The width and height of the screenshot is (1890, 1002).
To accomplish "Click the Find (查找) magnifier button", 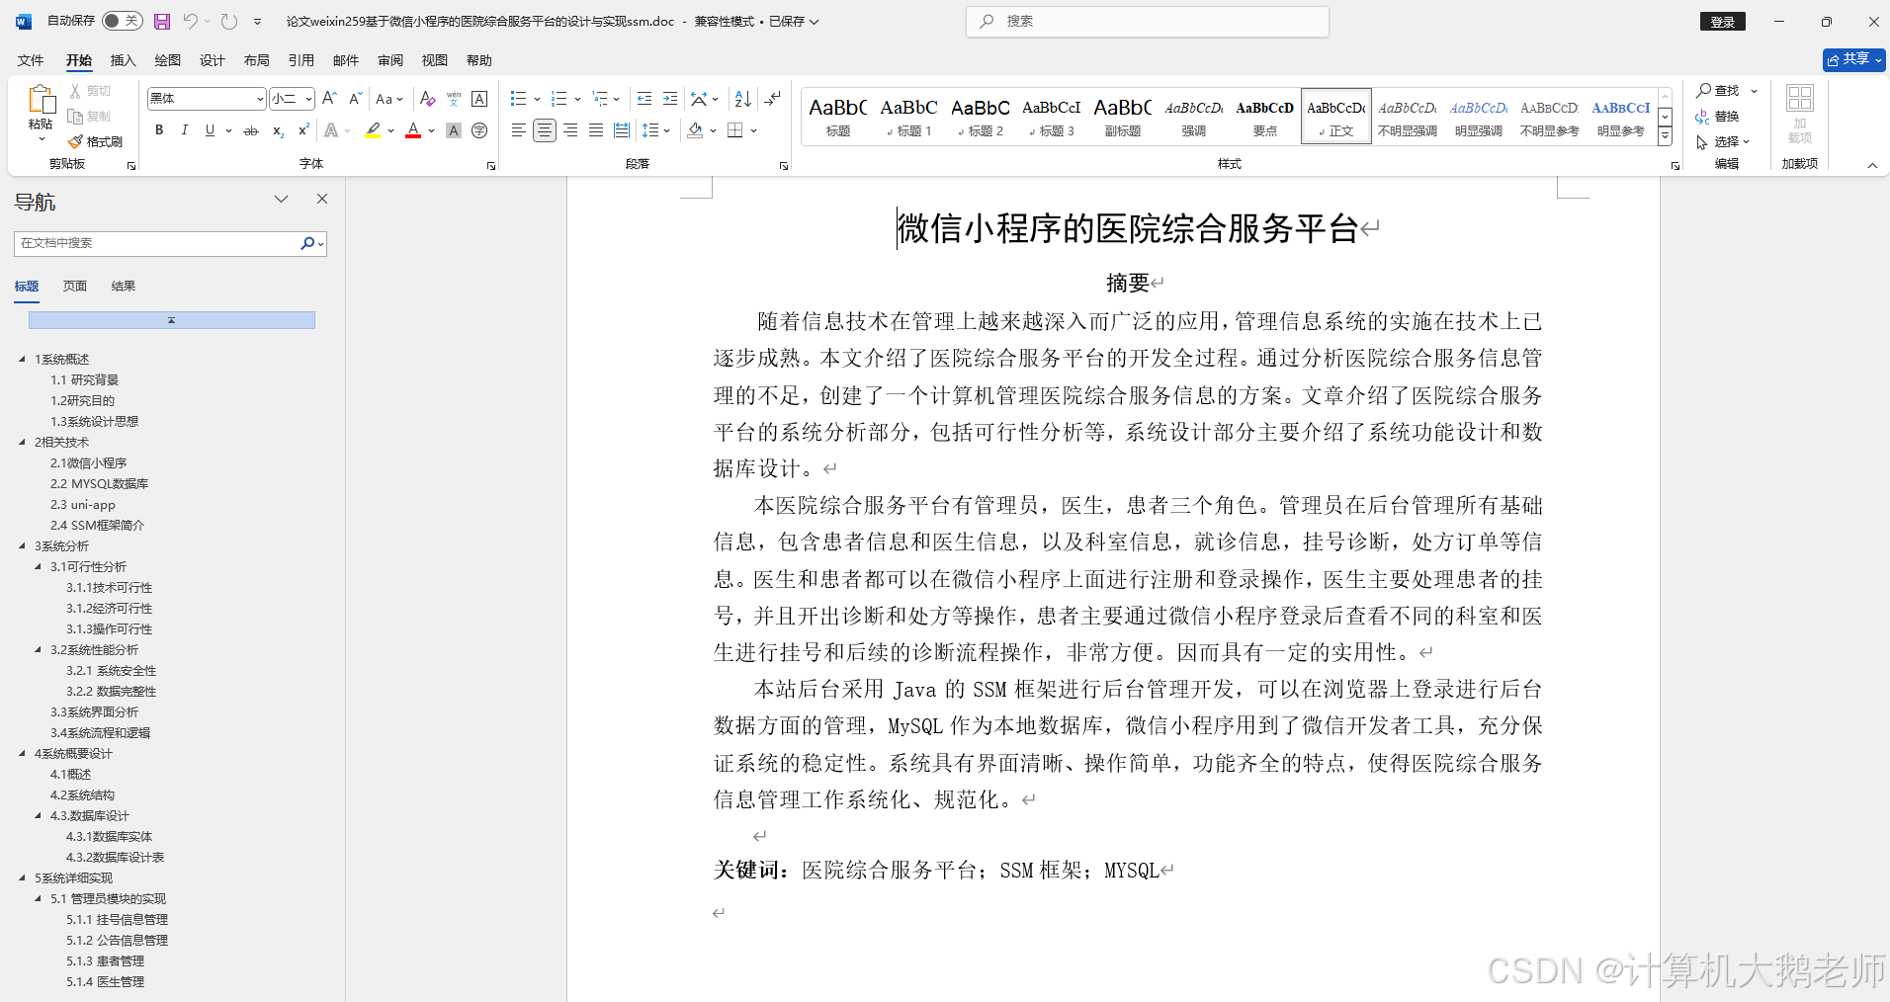I will pyautogui.click(x=1719, y=90).
